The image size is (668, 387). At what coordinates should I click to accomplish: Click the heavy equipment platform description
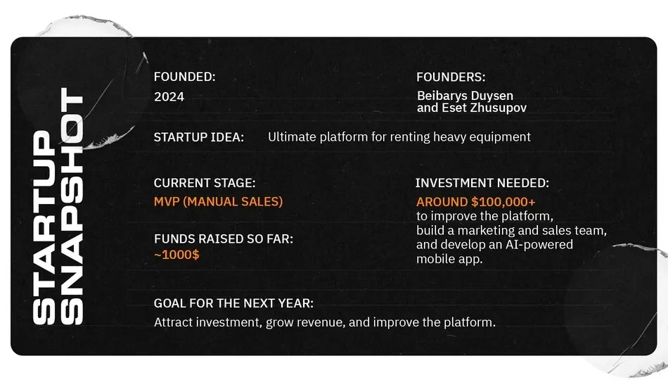[399, 137]
